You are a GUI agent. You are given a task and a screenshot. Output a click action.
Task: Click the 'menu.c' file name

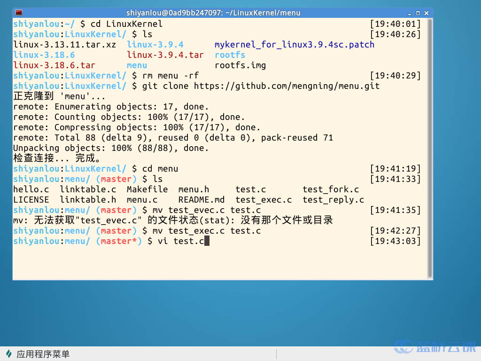142,200
